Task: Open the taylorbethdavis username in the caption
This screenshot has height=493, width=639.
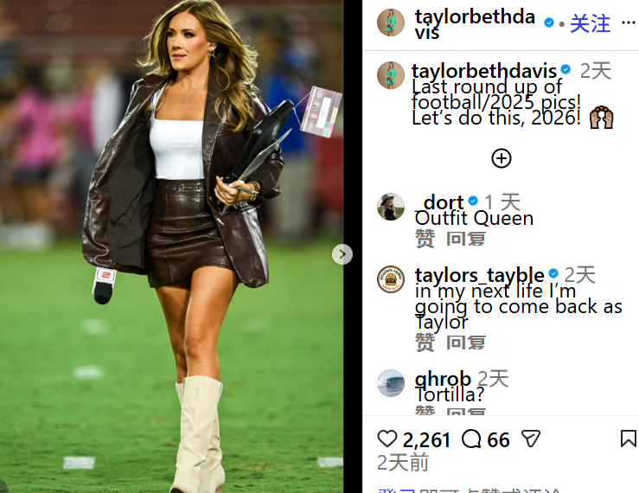Action: pos(483,71)
